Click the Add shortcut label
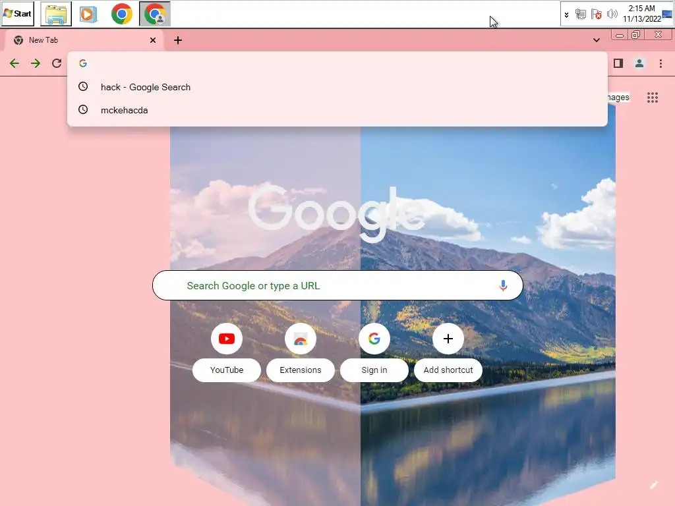This screenshot has height=506, width=675. coord(448,370)
